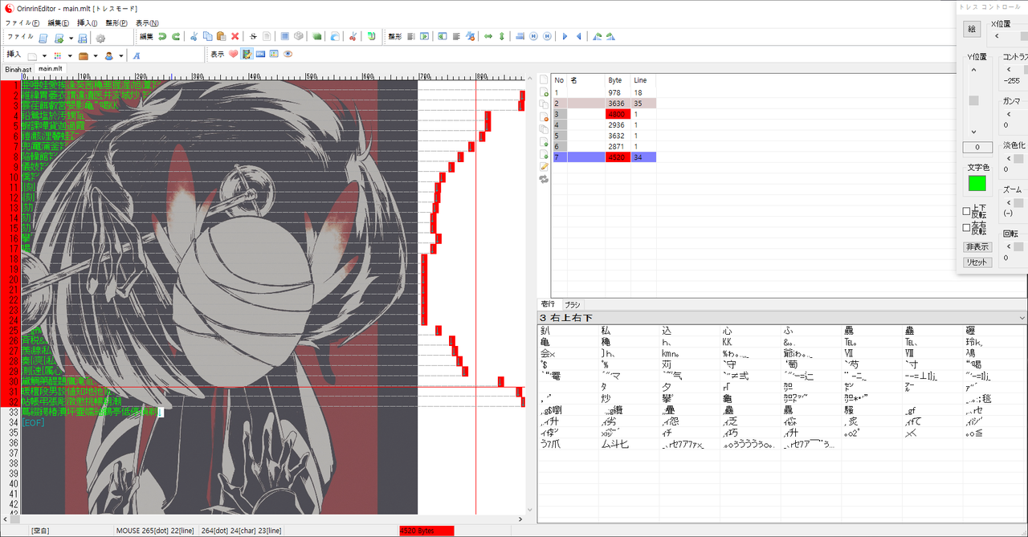Click the paste clipboard icon

[x=221, y=37]
